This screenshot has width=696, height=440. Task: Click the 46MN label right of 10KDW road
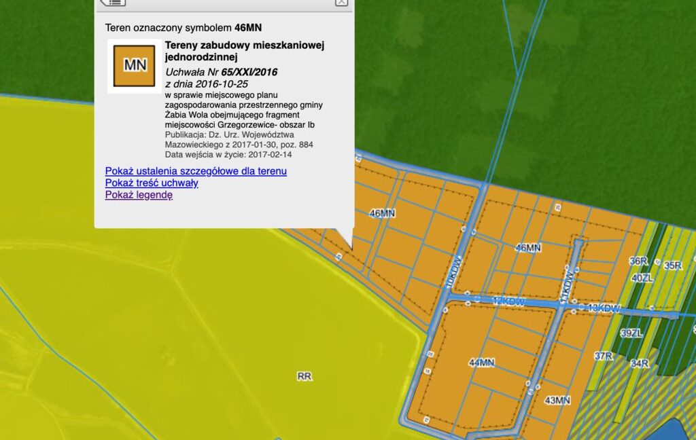pyautogui.click(x=528, y=248)
